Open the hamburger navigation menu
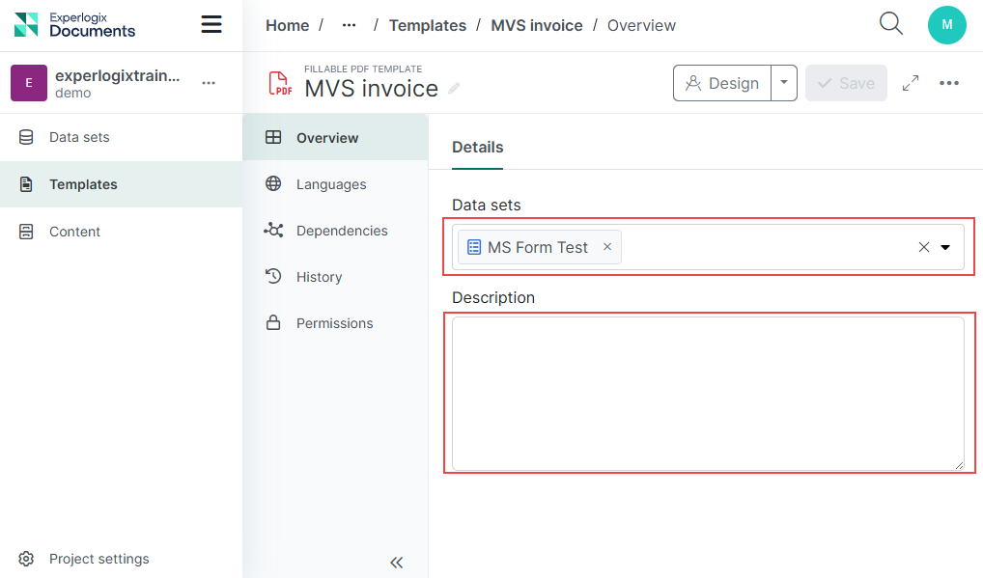983x578 pixels. click(211, 25)
